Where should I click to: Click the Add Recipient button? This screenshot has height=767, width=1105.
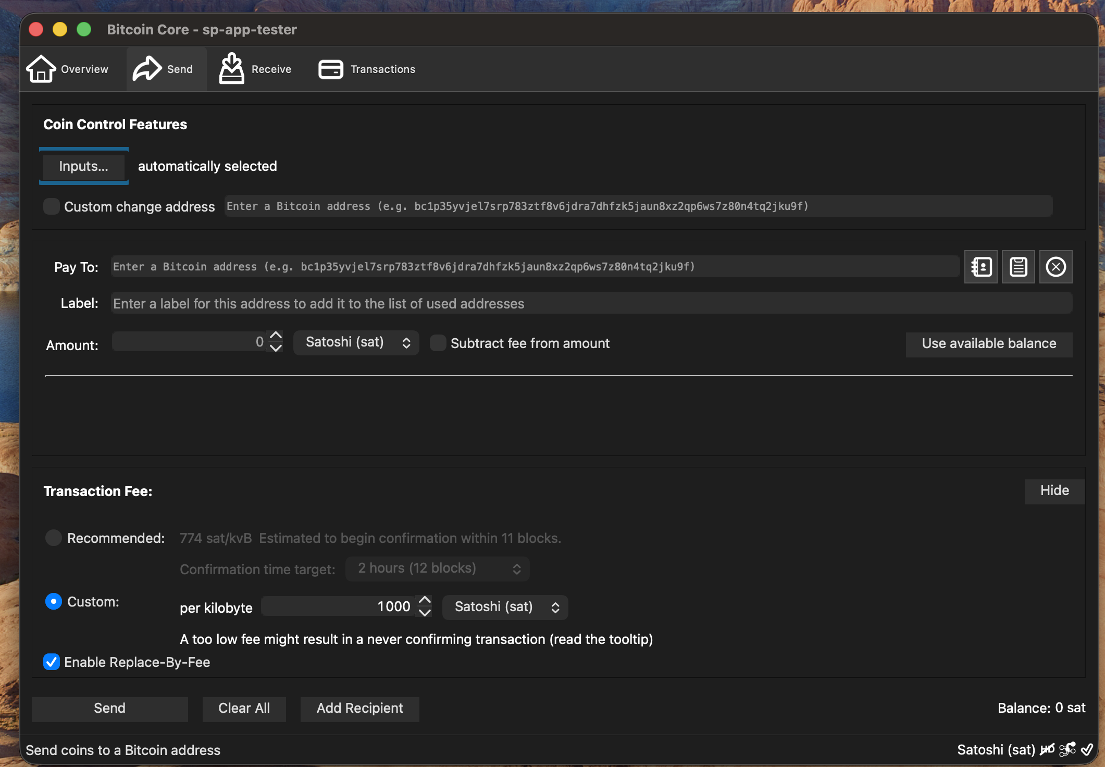coord(359,709)
